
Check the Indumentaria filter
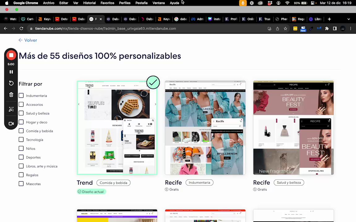(21, 96)
